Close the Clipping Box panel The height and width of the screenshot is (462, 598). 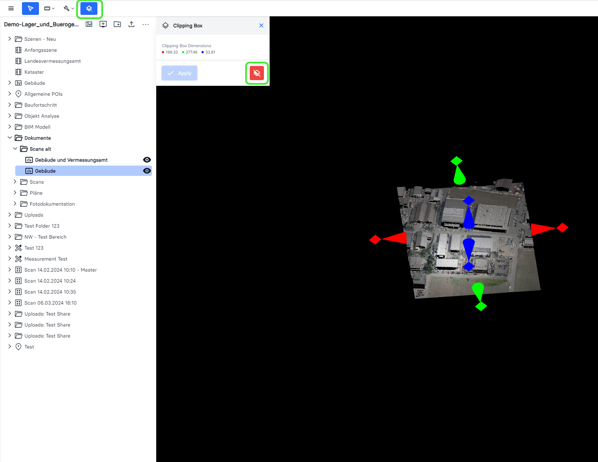[x=261, y=26]
